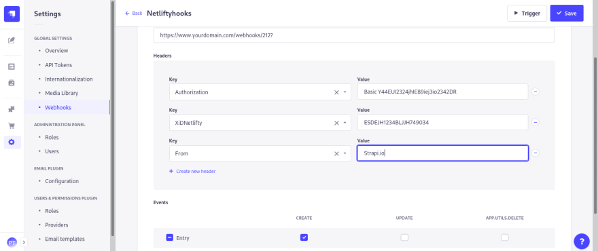The width and height of the screenshot is (598, 251).
Task: Open Administration Panel Users
Action: 52,151
